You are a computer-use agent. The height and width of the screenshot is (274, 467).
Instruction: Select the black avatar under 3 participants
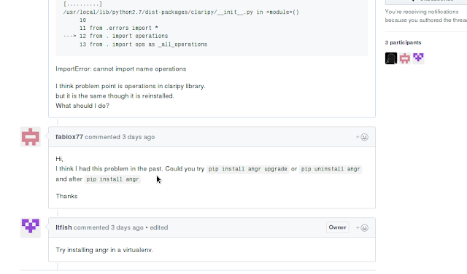[x=391, y=58]
